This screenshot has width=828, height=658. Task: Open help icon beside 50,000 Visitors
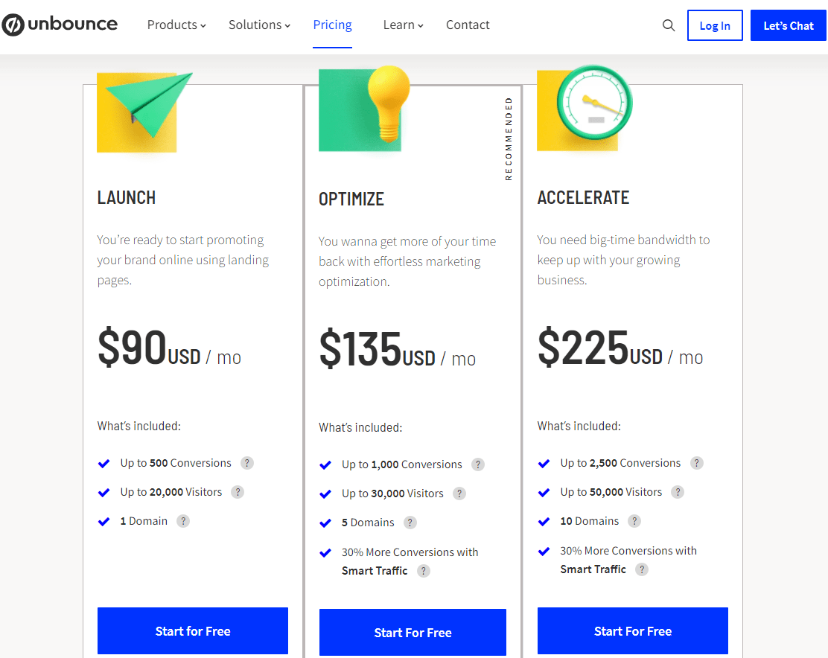[x=678, y=492]
